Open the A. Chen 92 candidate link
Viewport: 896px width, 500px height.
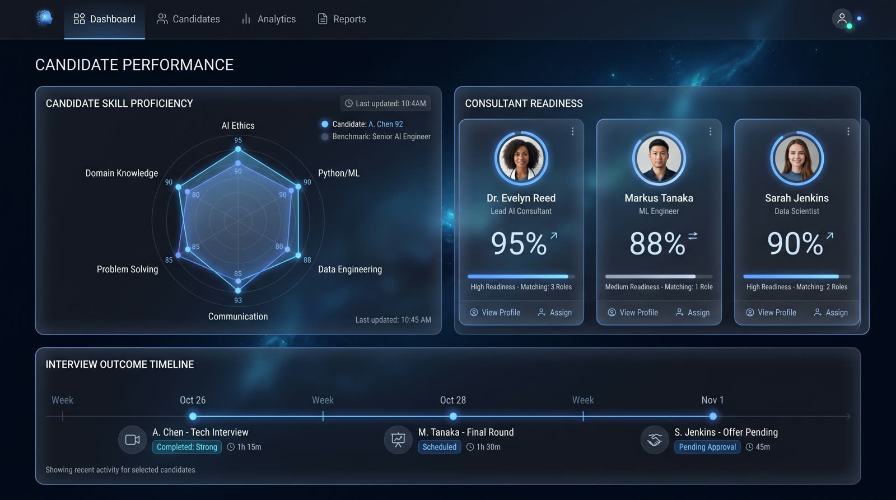click(386, 124)
